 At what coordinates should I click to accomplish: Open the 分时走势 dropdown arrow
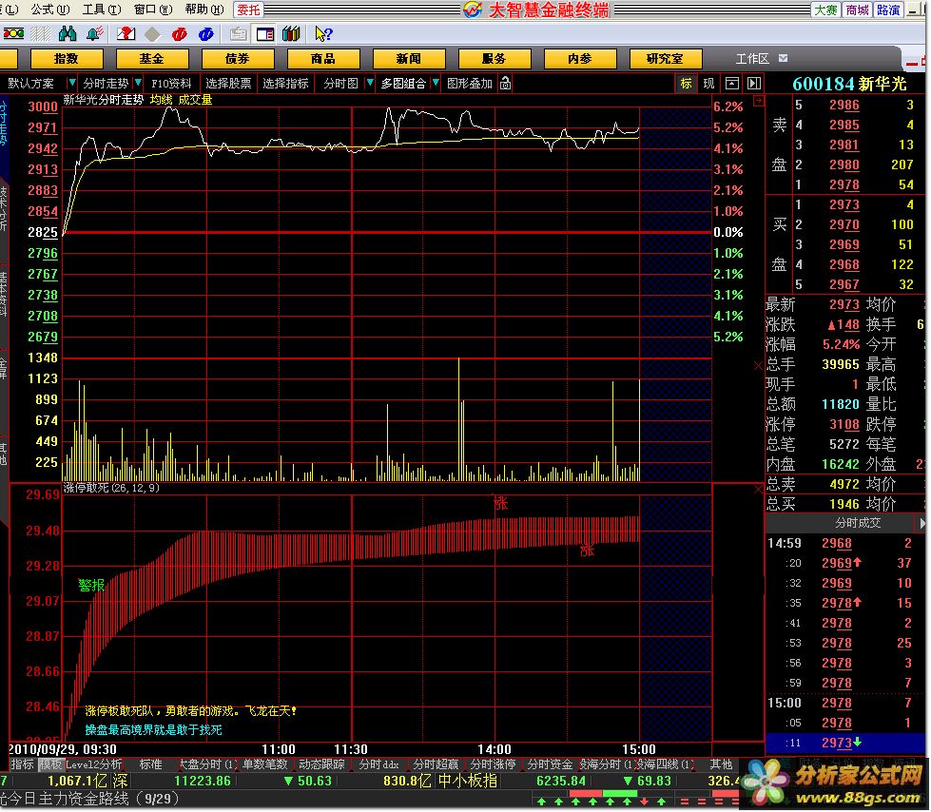click(138, 83)
